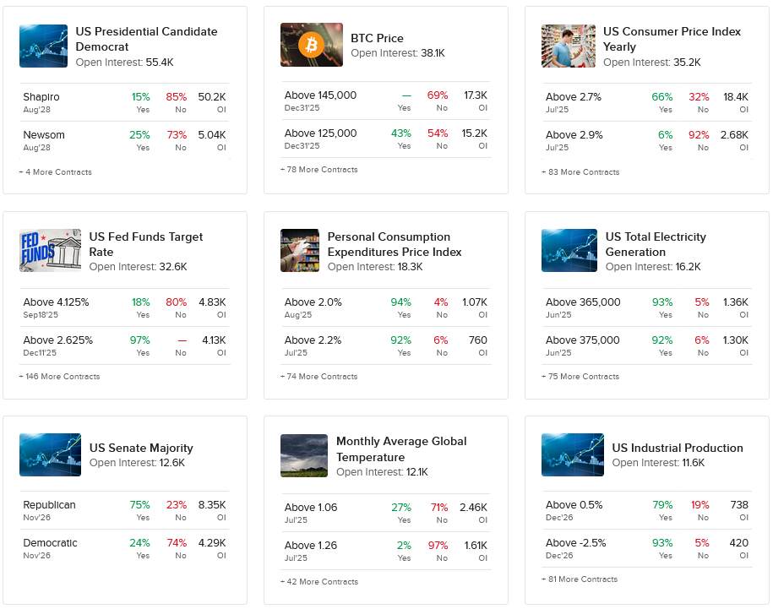
Task: Click the Bitcoin icon on BTC Price card
Action: 310,45
